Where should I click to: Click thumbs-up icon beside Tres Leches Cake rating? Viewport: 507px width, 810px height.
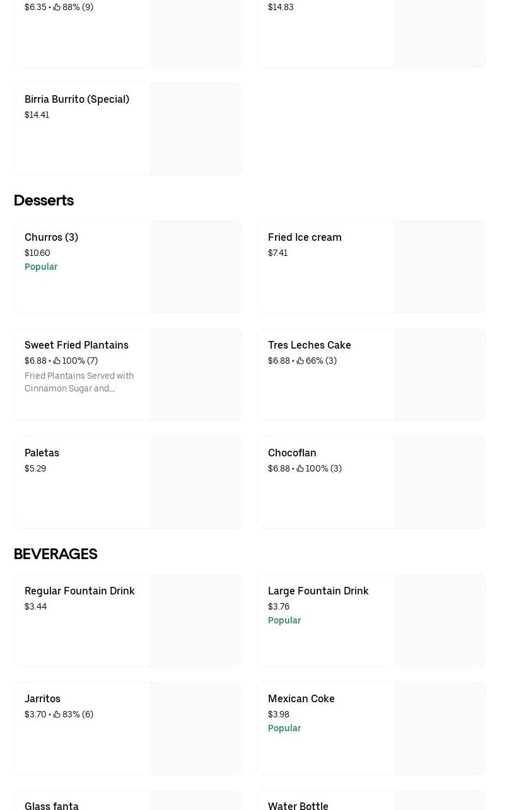click(300, 361)
